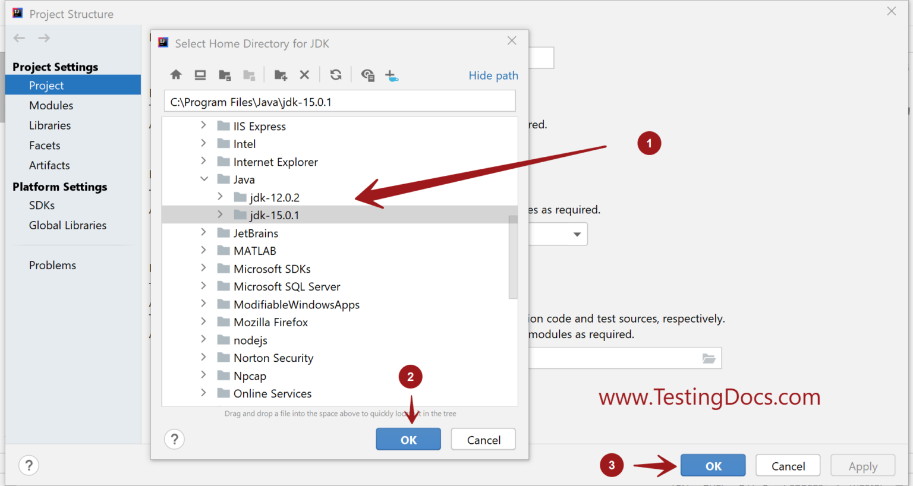Expand the jdk-12.0.2 folder

(220, 197)
